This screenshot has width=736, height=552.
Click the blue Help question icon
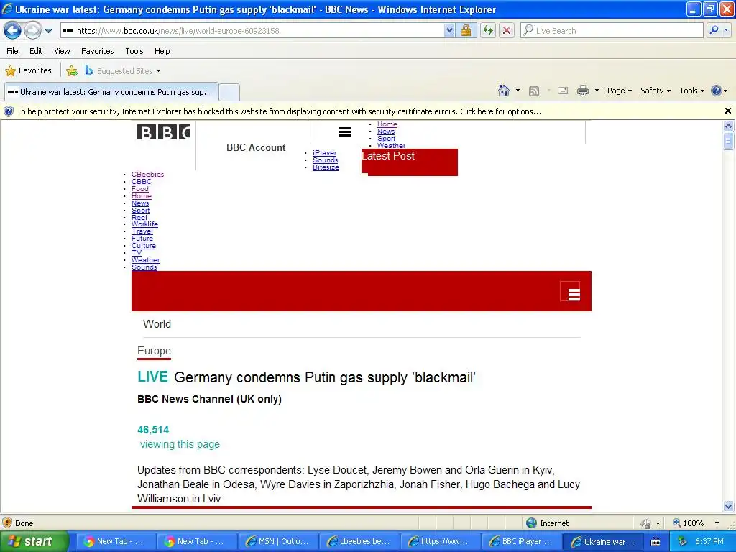coord(717,91)
